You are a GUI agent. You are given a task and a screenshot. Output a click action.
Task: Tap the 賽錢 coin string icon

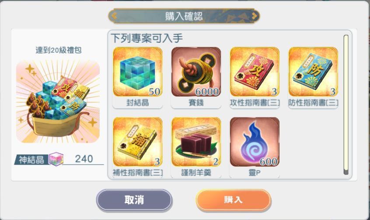(196, 72)
